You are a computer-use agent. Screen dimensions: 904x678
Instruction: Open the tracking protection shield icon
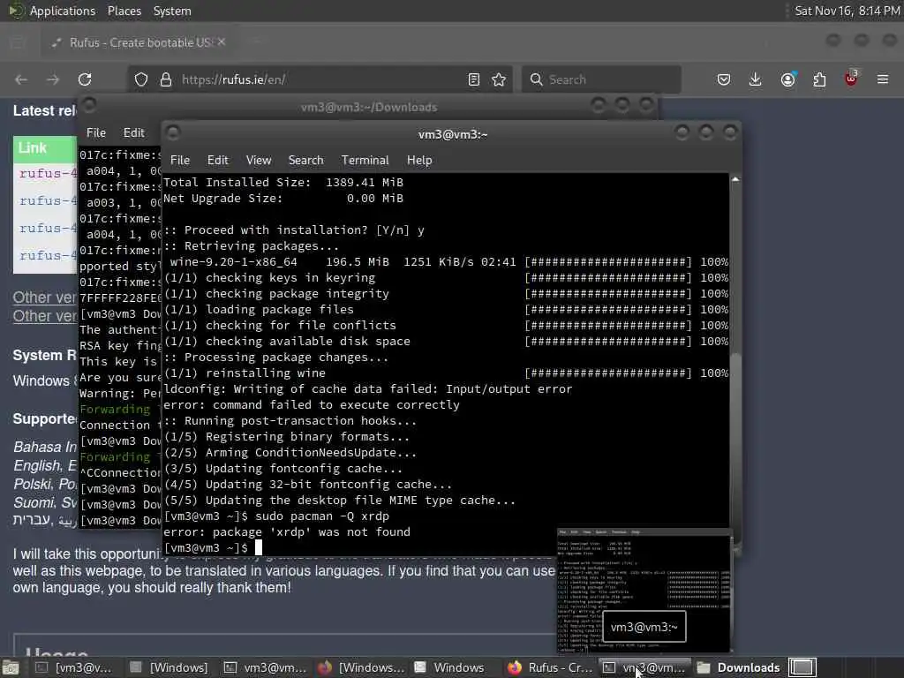[x=141, y=79]
